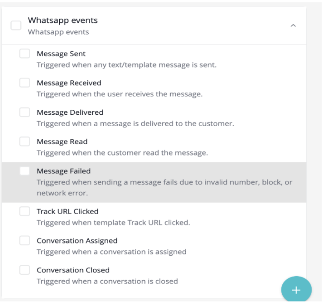322x307 pixels.
Task: Check the Whatsapp events group checkbox
Action: pyautogui.click(x=16, y=25)
